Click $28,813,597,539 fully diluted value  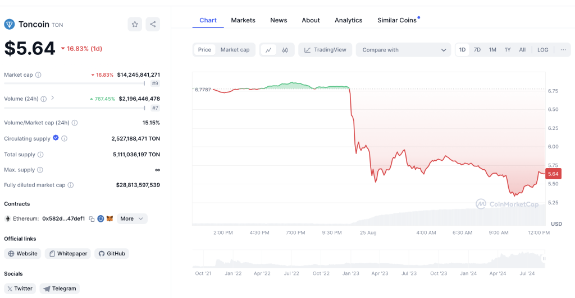138,185
